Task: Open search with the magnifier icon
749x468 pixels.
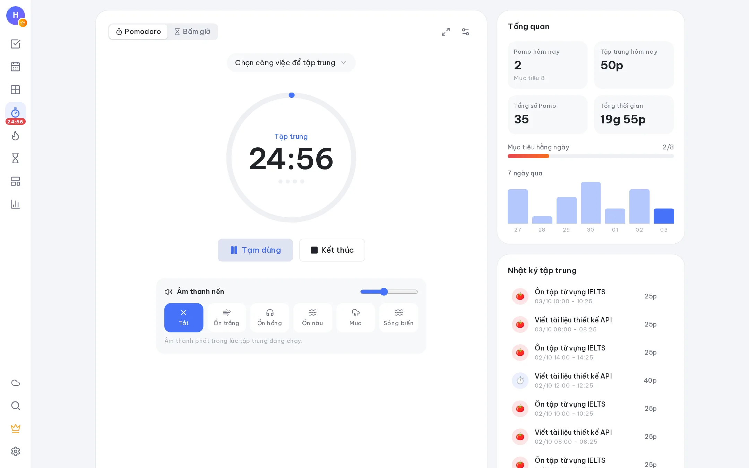Action: (15, 406)
